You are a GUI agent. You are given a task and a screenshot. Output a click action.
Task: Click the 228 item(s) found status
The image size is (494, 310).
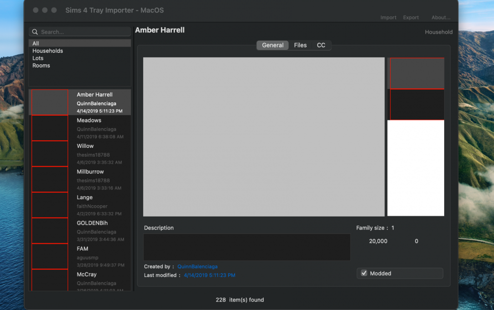[240, 300]
